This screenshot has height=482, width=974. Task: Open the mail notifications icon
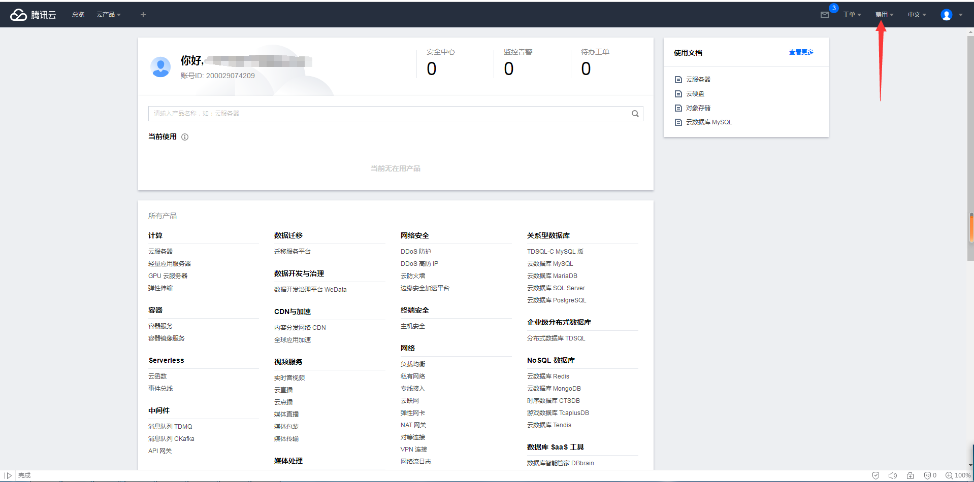(825, 15)
